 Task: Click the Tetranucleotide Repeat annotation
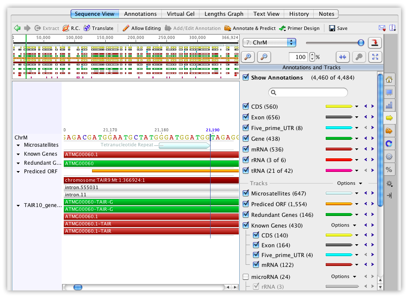pyautogui.click(x=184, y=145)
